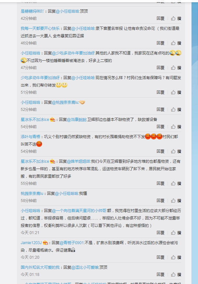Like 桃园奈奈鹿lu's 我懂 comment
This screenshot has height=284, width=198.
pyautogui.click(x=176, y=201)
